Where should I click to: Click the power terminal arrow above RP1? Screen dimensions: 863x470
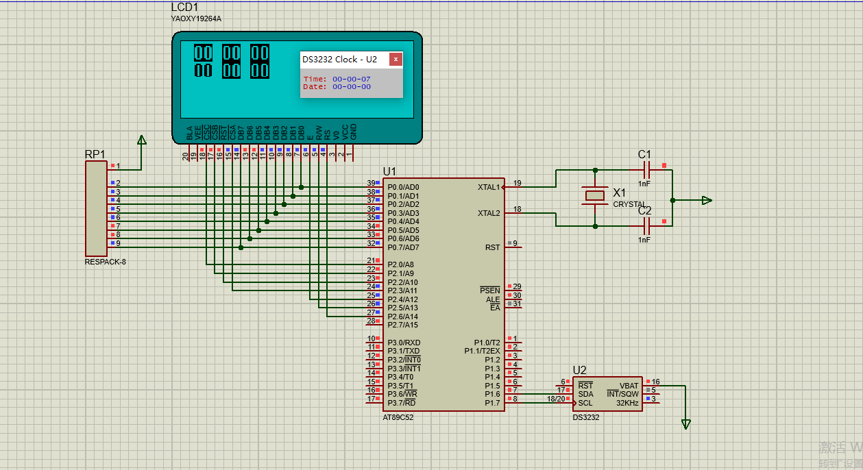click(x=141, y=140)
